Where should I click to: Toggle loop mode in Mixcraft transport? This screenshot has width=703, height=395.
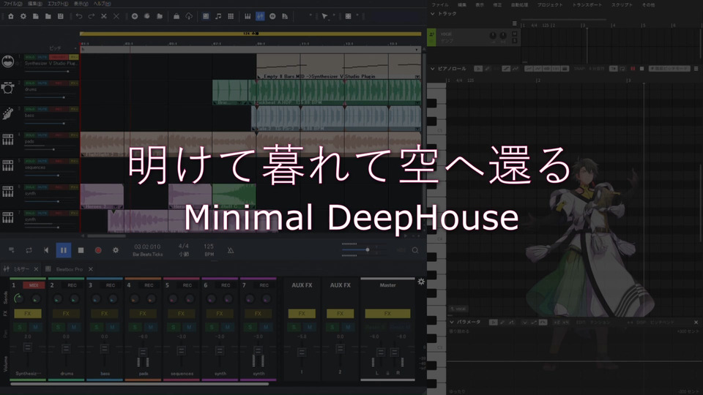29,250
